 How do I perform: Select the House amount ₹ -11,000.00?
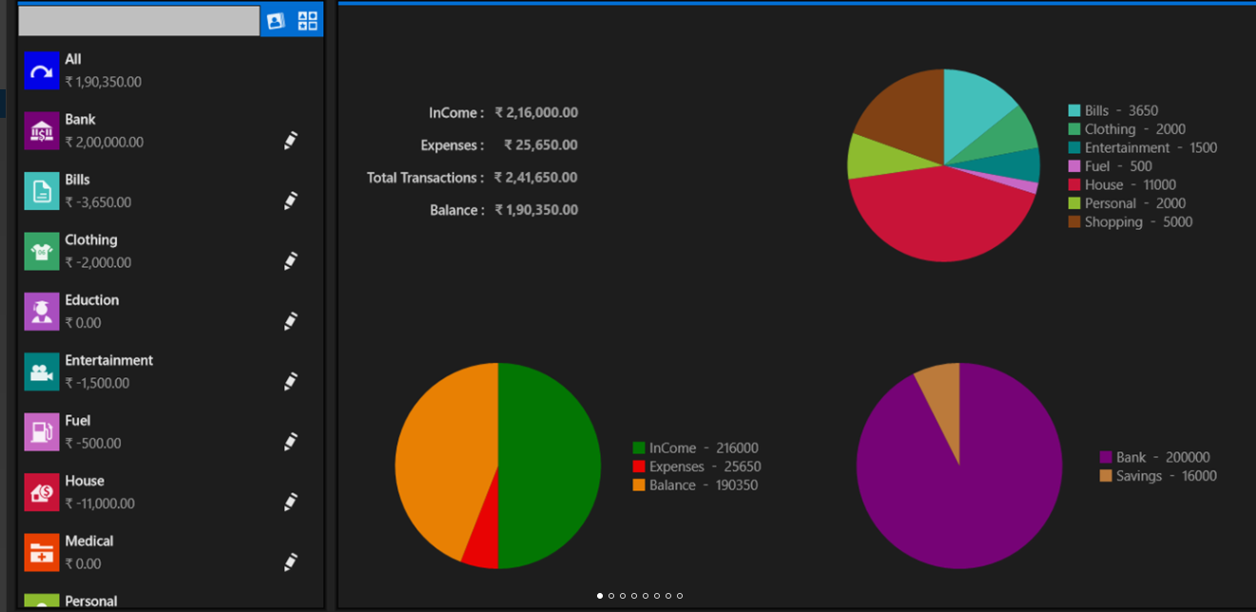[100, 504]
